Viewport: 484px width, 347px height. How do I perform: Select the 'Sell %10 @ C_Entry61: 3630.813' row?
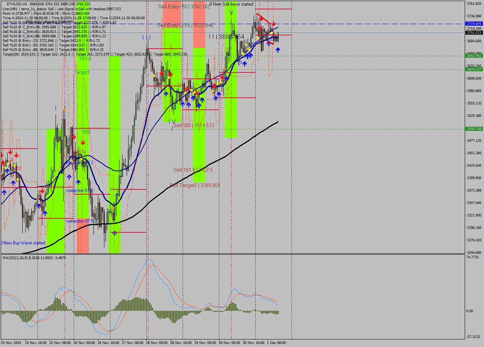pyautogui.click(x=54, y=31)
